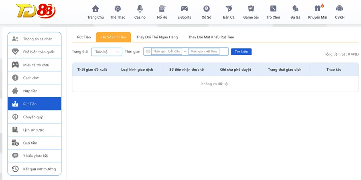Open Xổ Số lottery ball icon
Image resolution: width=361 pixels, height=180 pixels.
pyautogui.click(x=207, y=9)
